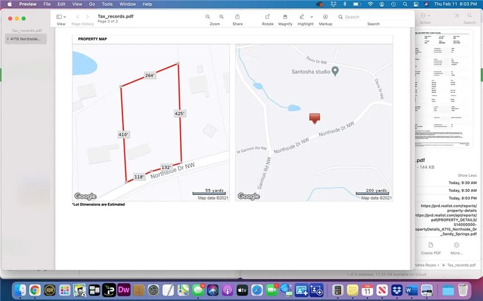
Task: Go back in page history
Action: pyautogui.click(x=78, y=16)
